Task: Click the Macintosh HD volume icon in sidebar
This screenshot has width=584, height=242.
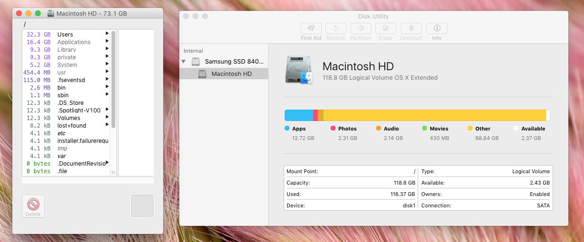Action: point(203,74)
